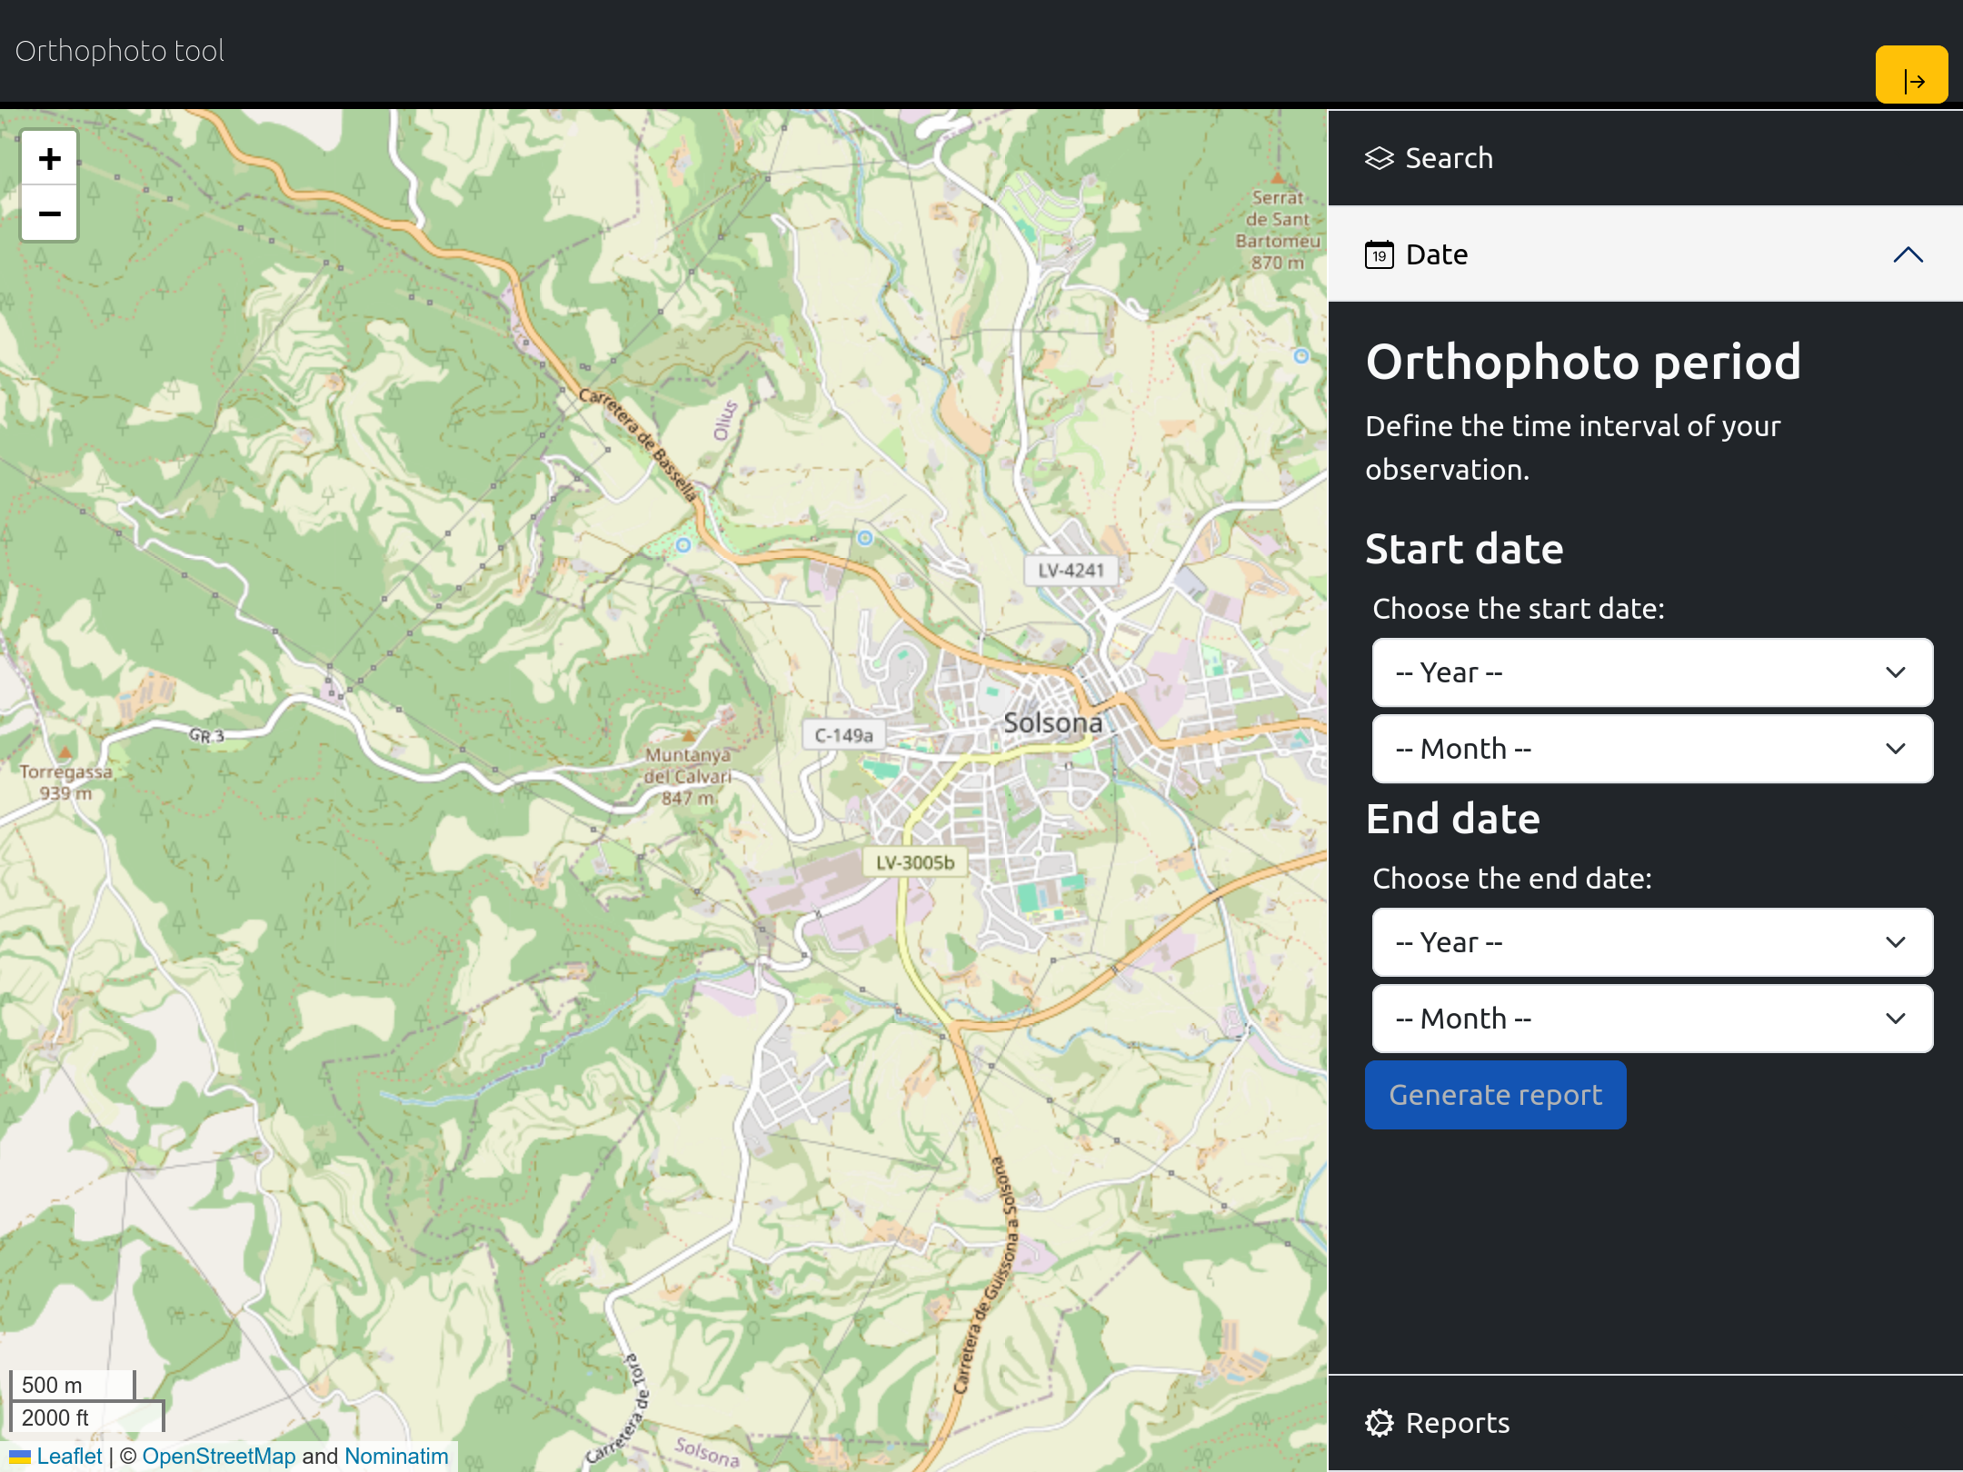Image resolution: width=1963 pixels, height=1472 pixels.
Task: Open the Nominatim attribution link
Action: coord(396,1456)
